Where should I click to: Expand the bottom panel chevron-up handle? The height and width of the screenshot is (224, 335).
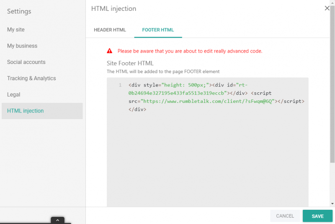coord(57,220)
